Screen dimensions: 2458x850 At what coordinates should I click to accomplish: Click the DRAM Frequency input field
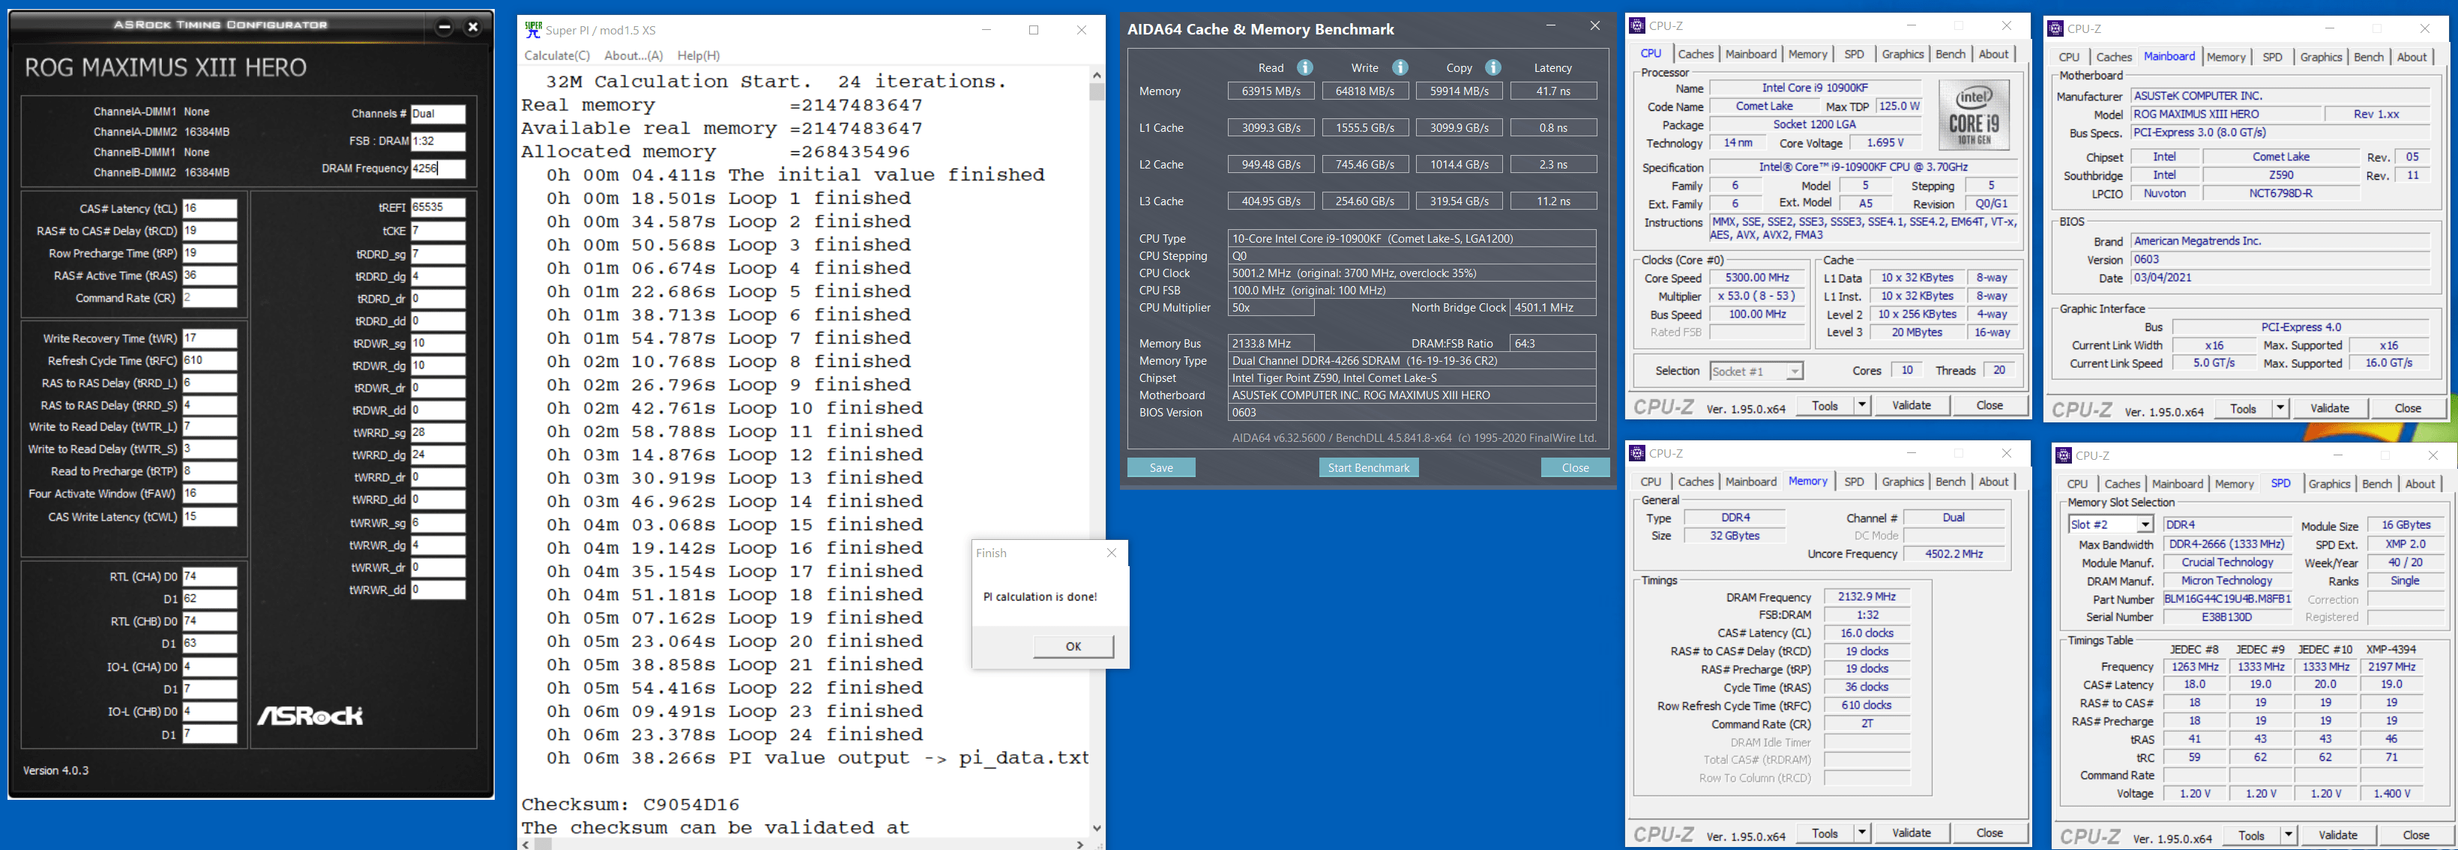tap(438, 169)
